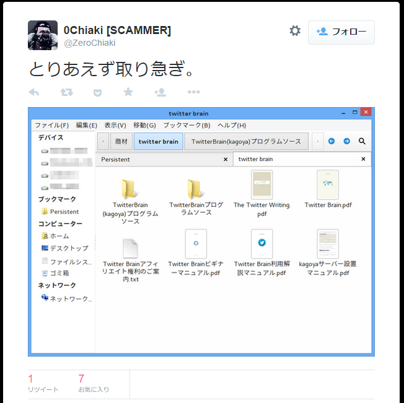
Task: Open the @ZeroChiaki handle link
Action: click(x=90, y=43)
